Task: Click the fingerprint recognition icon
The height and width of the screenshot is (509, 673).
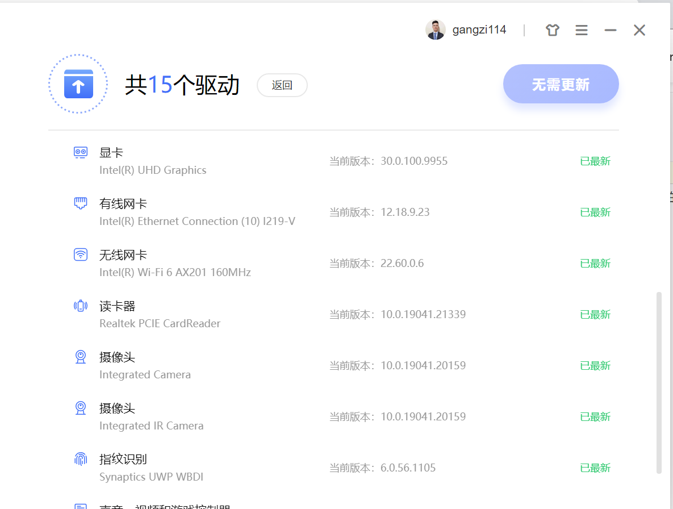Action: click(81, 459)
